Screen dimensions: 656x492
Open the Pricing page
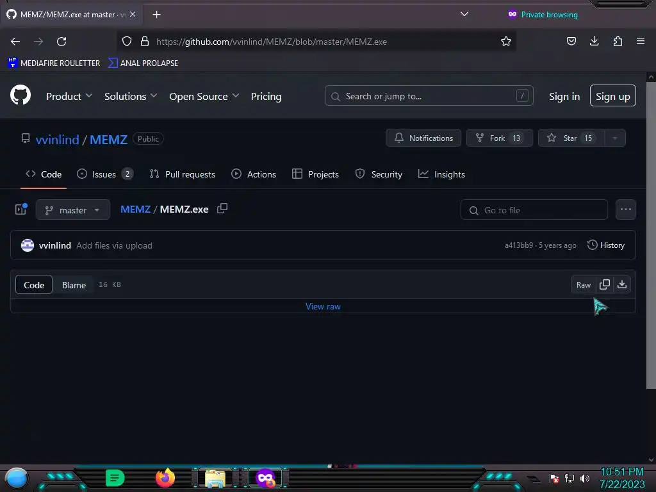(x=266, y=96)
